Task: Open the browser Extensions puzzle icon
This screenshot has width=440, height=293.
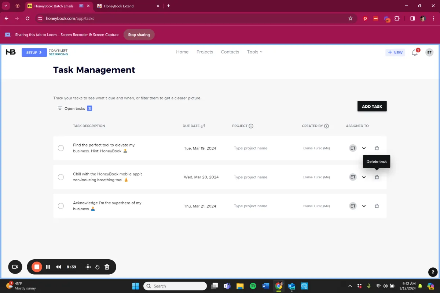Action: [x=397, y=18]
